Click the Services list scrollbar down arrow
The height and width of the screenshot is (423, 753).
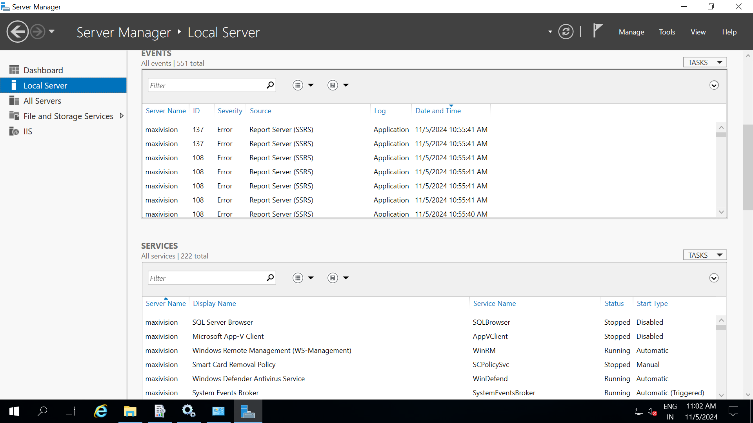tap(721, 395)
